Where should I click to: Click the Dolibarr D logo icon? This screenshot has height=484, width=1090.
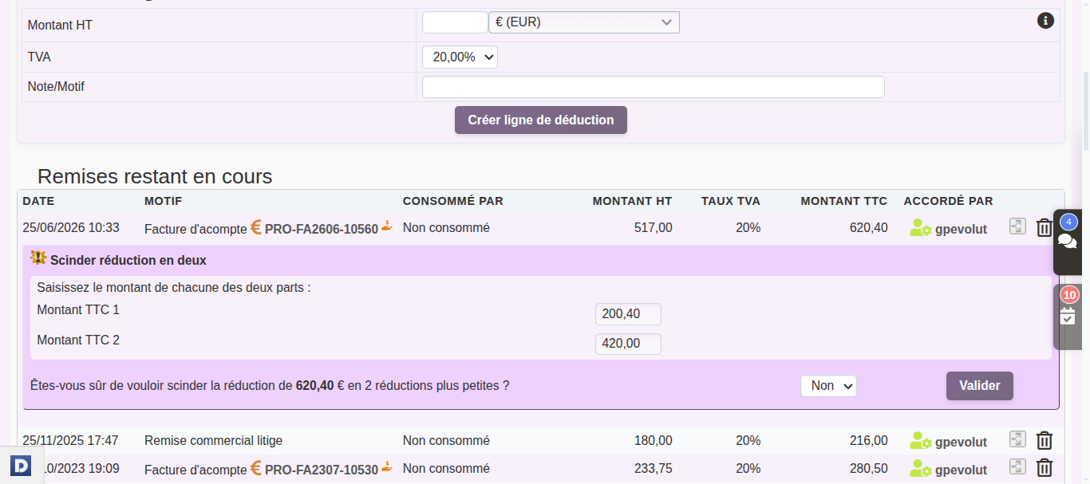(21, 465)
